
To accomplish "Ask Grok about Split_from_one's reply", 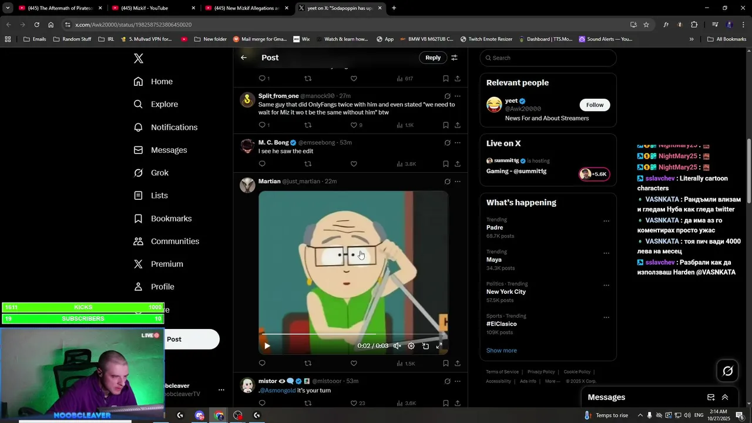I will (447, 96).
